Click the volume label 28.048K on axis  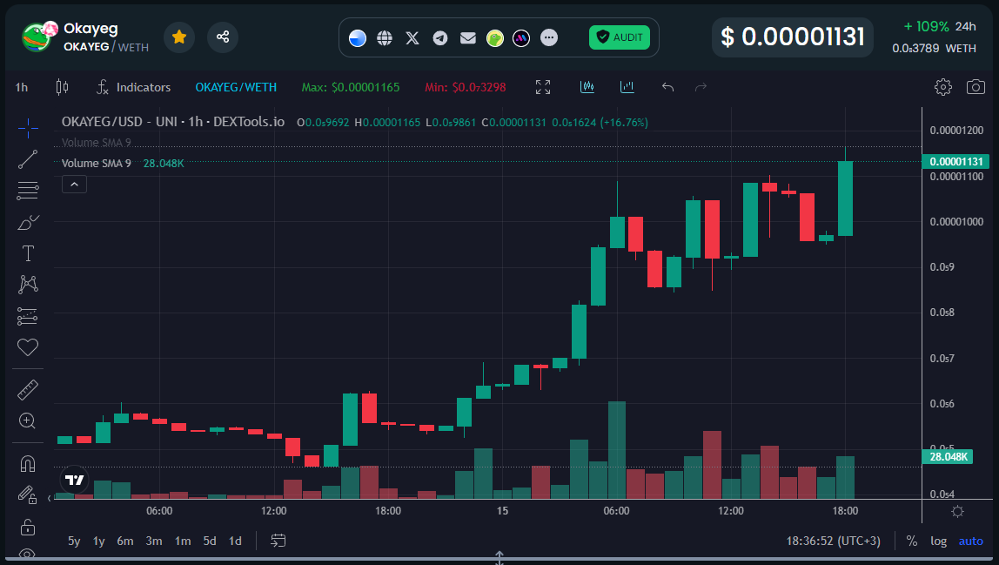948,456
